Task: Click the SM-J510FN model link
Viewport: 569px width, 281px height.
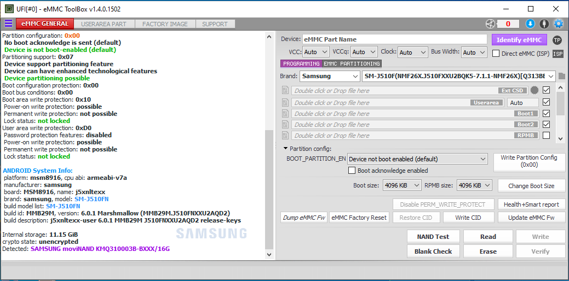Action: coord(91,199)
